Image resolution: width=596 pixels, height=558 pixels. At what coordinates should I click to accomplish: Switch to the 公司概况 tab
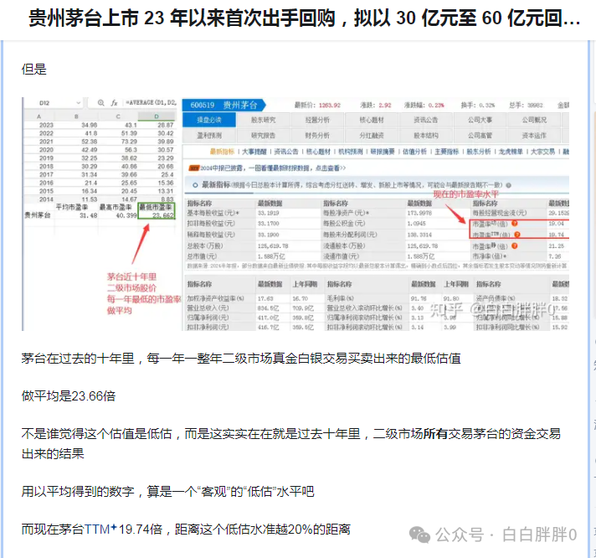point(534,120)
